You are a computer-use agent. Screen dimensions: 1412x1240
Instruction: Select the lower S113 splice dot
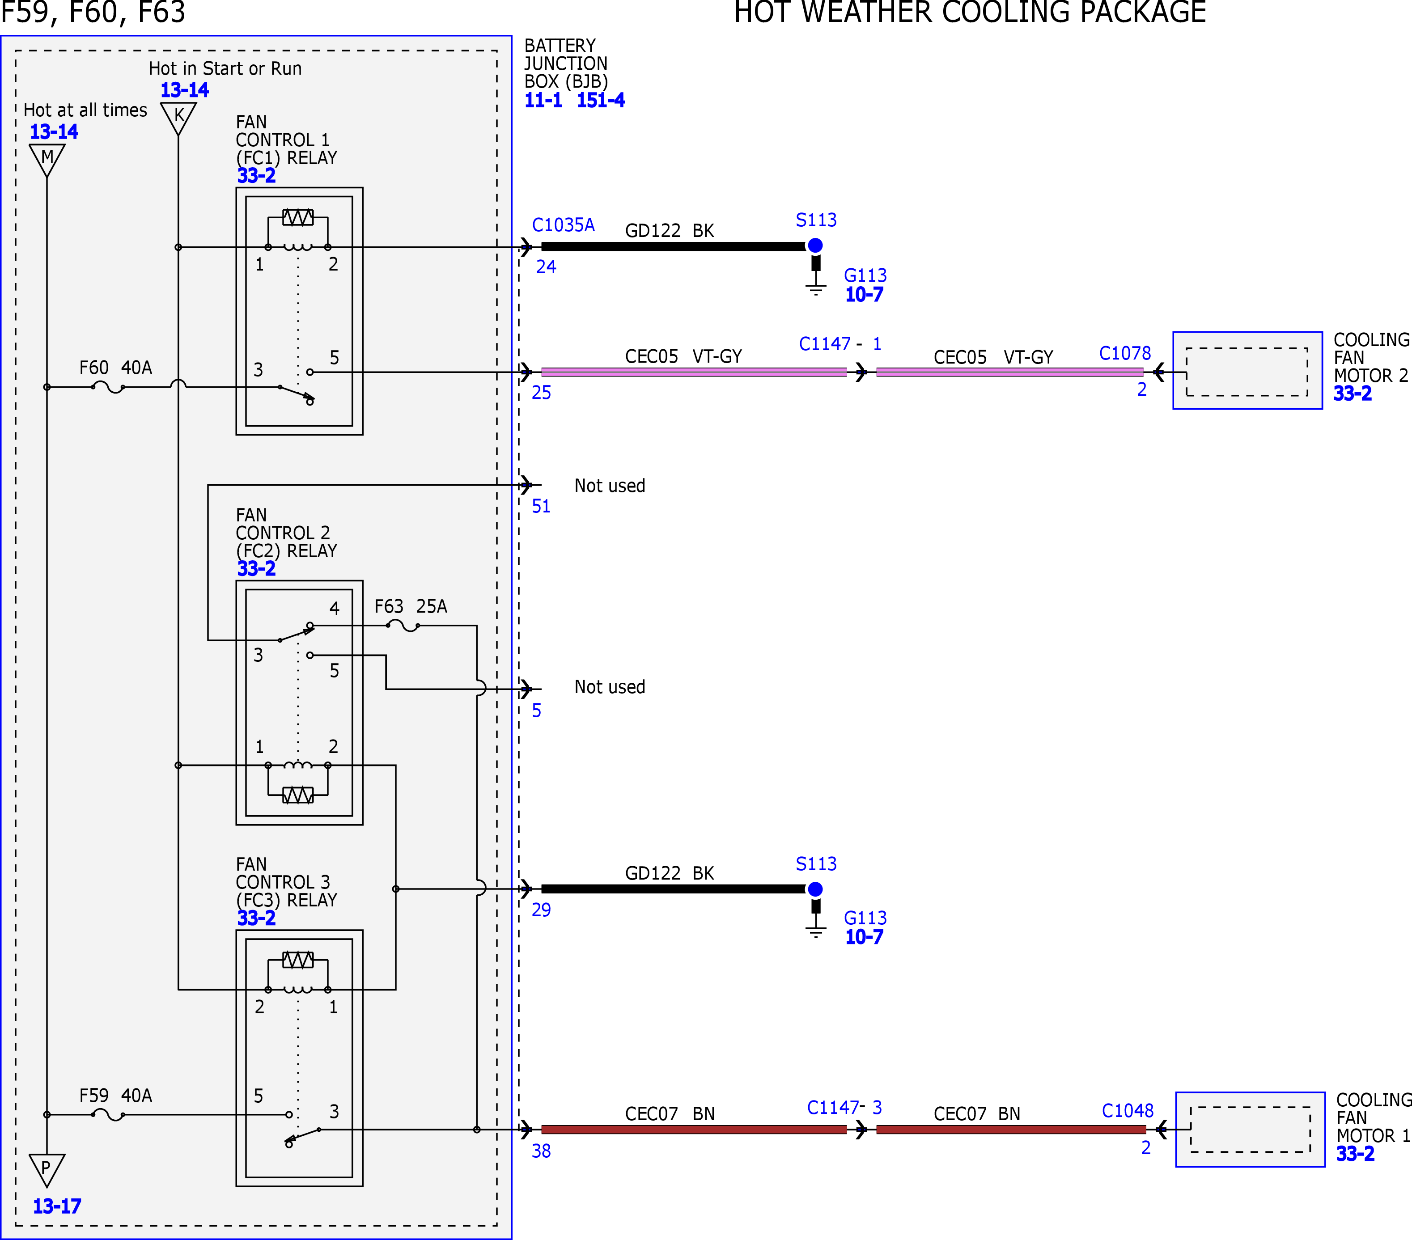[815, 889]
